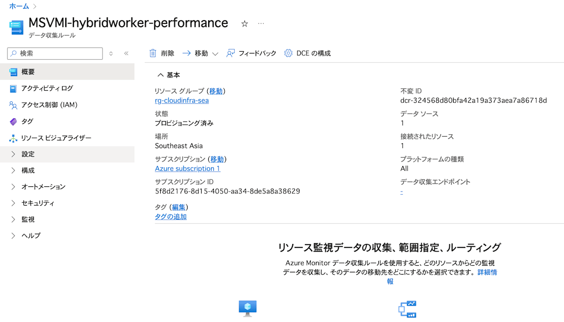Click the 不変 ID label

(411, 91)
